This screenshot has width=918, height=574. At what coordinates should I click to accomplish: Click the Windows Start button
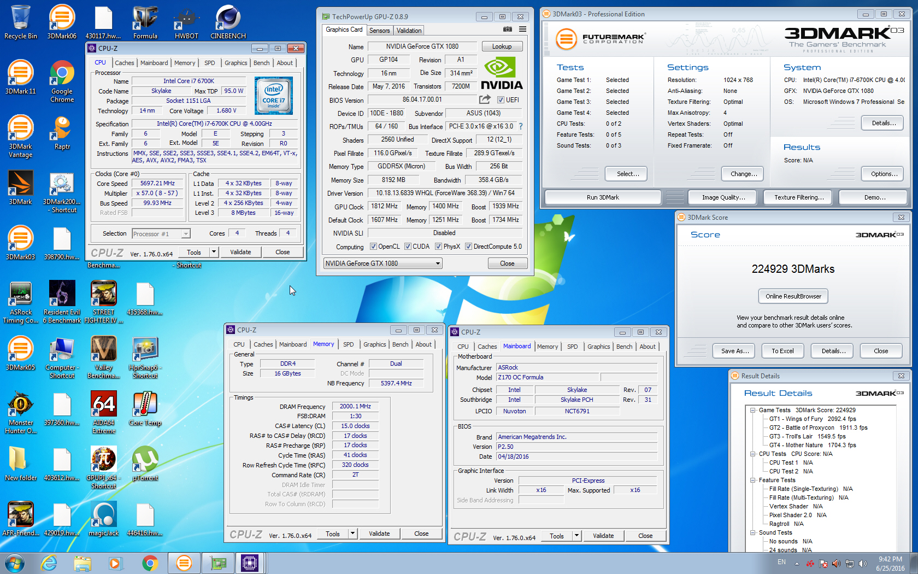coord(15,563)
